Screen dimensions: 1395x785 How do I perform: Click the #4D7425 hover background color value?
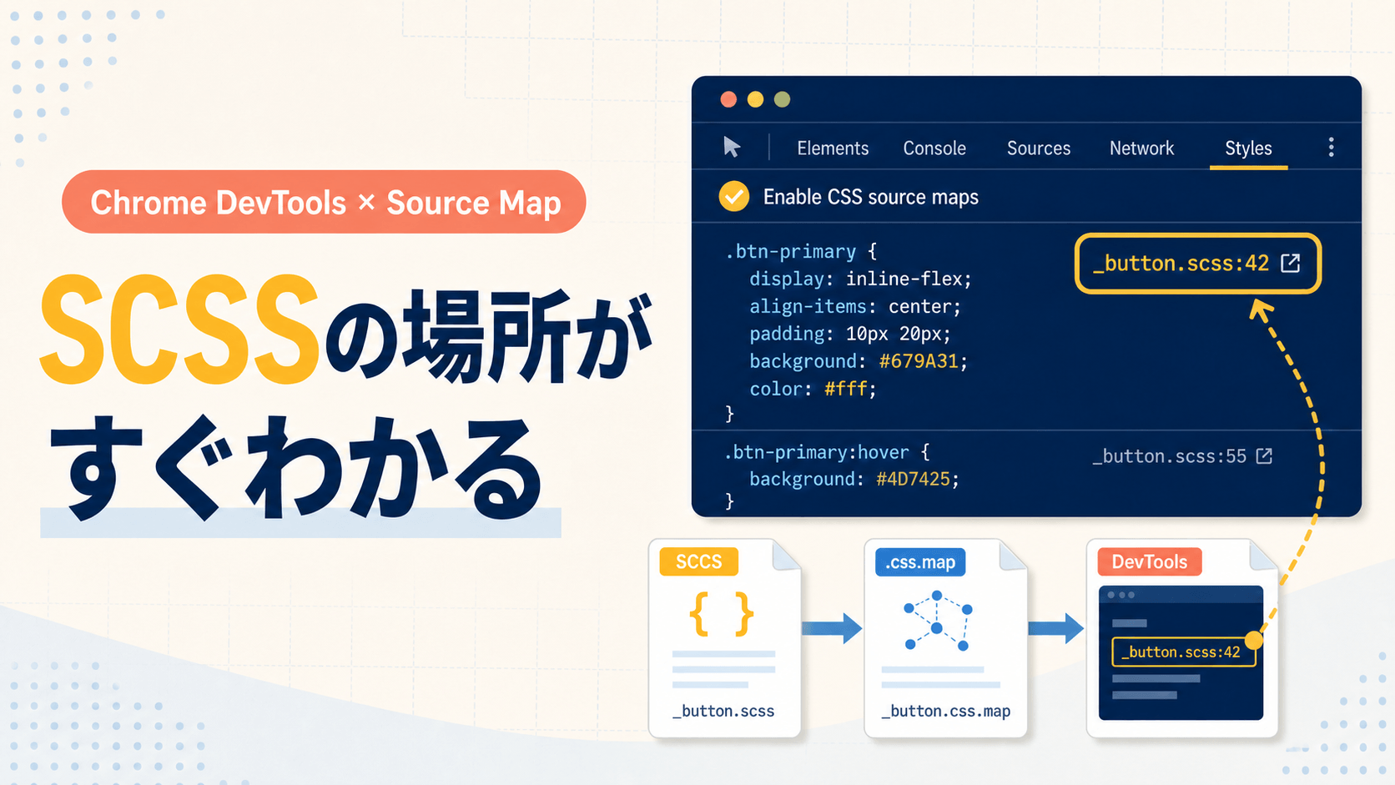913,479
